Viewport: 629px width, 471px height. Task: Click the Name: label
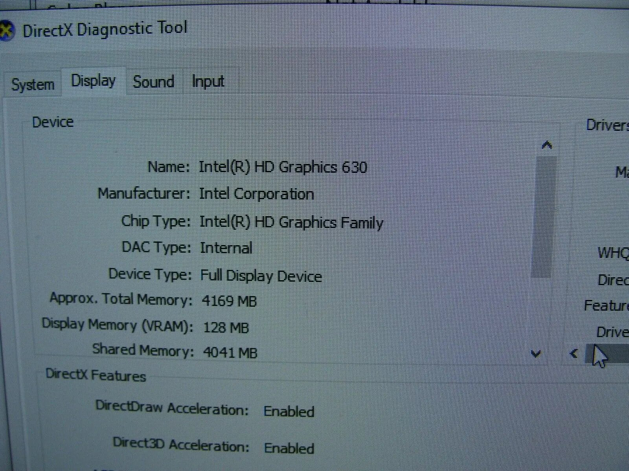(168, 167)
